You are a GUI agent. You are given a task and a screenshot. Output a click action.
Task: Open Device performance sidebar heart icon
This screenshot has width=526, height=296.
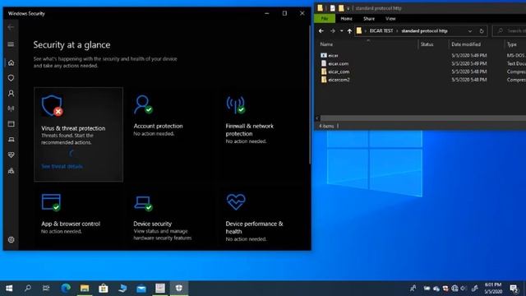tap(11, 155)
